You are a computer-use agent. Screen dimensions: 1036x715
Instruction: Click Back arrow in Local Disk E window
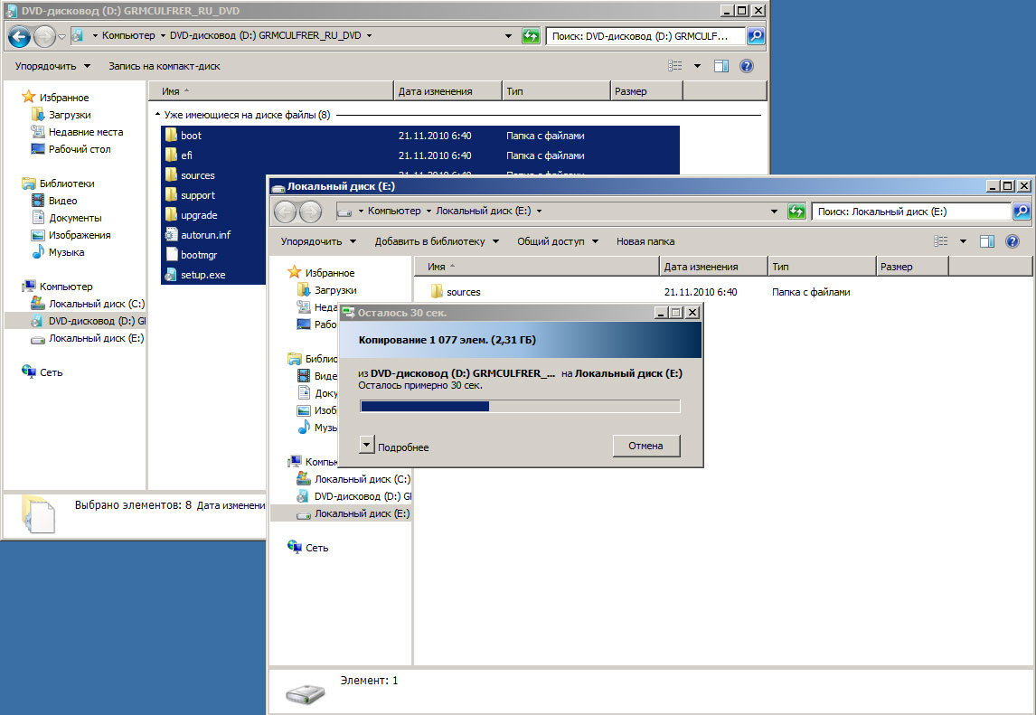pyautogui.click(x=286, y=212)
